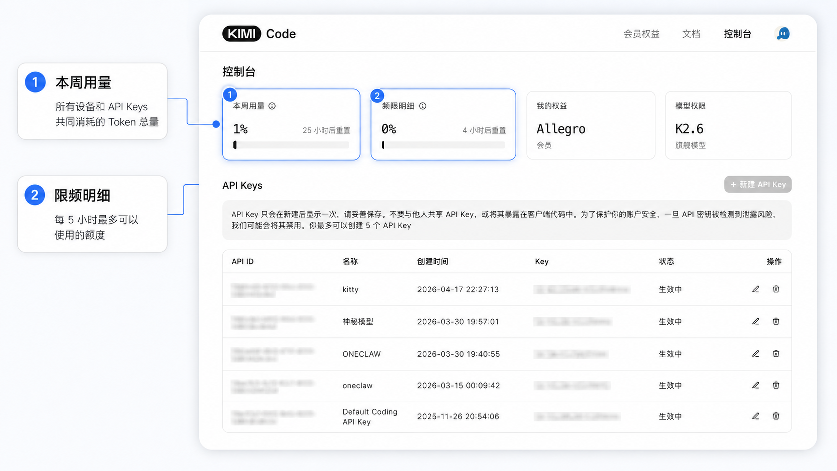Click timestamp 2026-03-15 00:09:42
Viewport: 837px width, 471px height.
coord(459,385)
